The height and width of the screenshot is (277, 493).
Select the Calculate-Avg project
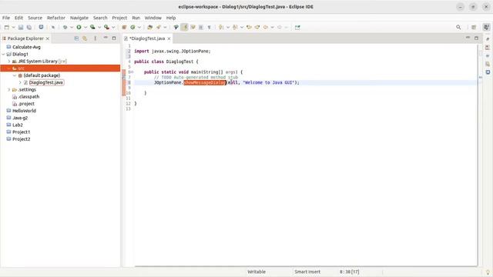tap(26, 47)
